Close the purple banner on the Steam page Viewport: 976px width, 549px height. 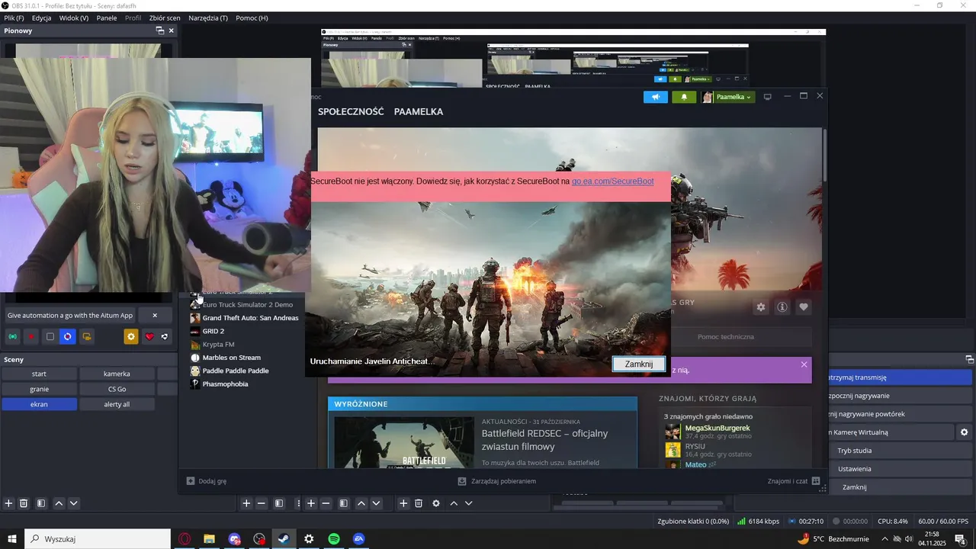tap(804, 364)
